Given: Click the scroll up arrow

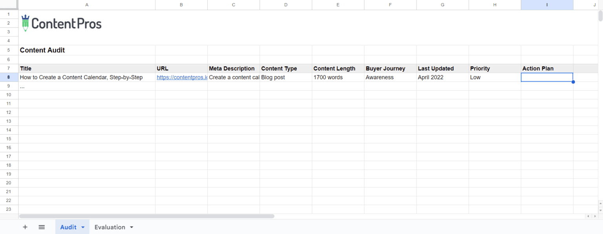Looking at the screenshot, I should 600,203.
